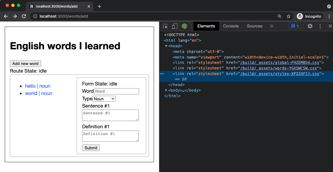Open the green Vue devtools extension icon

click(184, 26)
